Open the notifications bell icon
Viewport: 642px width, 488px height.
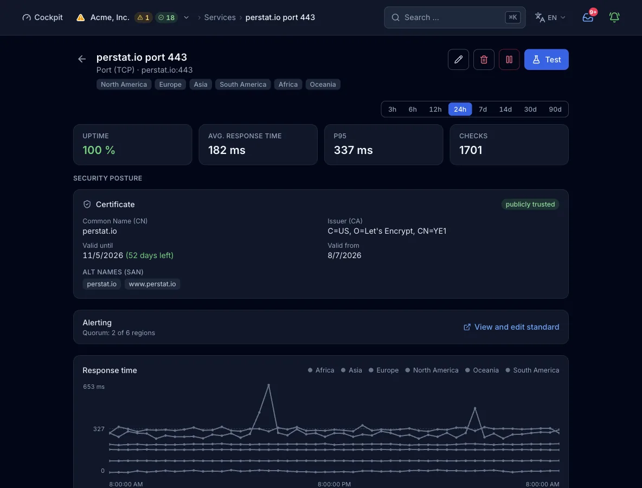[x=614, y=17]
